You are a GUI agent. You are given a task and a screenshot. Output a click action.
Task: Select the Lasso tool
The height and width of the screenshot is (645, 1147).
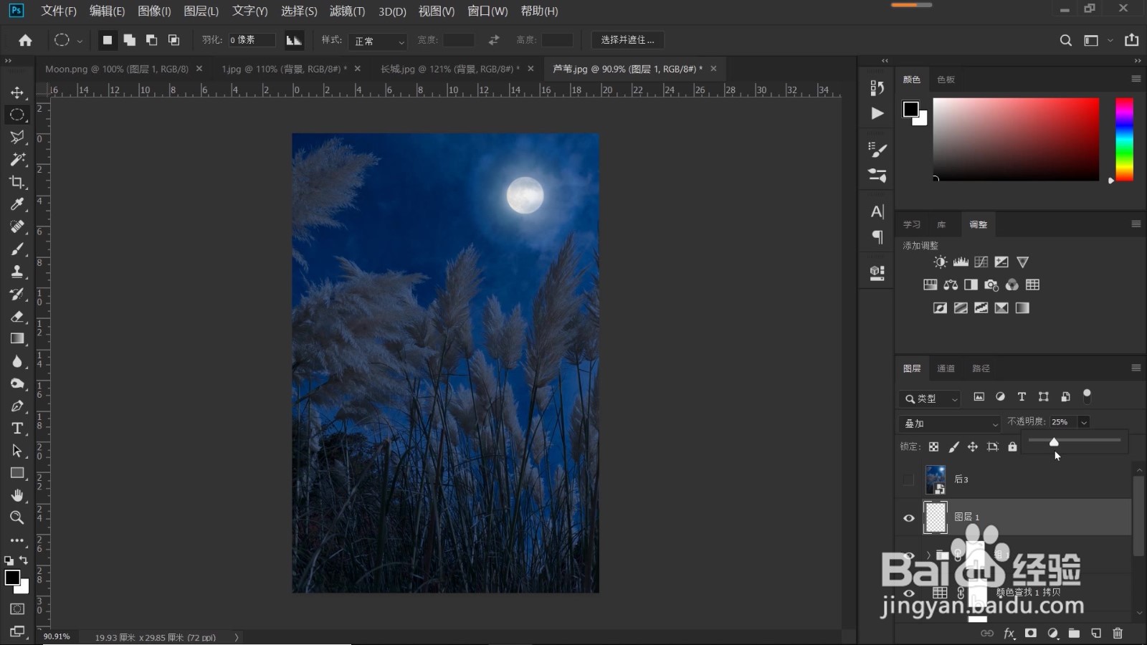point(17,137)
